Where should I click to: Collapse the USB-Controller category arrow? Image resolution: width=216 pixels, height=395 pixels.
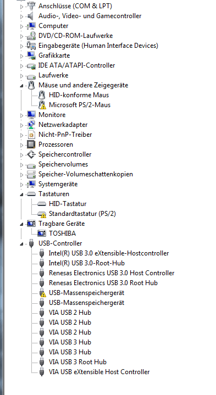click(21, 244)
